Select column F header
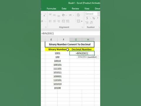 63,39
